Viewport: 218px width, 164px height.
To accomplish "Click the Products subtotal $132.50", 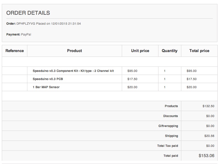I will click(208, 106).
